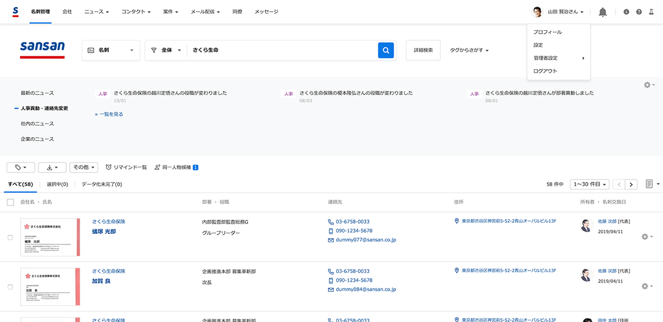This screenshot has width=663, height=322.
Task: Expand the メール配信 menu
Action: (x=205, y=12)
